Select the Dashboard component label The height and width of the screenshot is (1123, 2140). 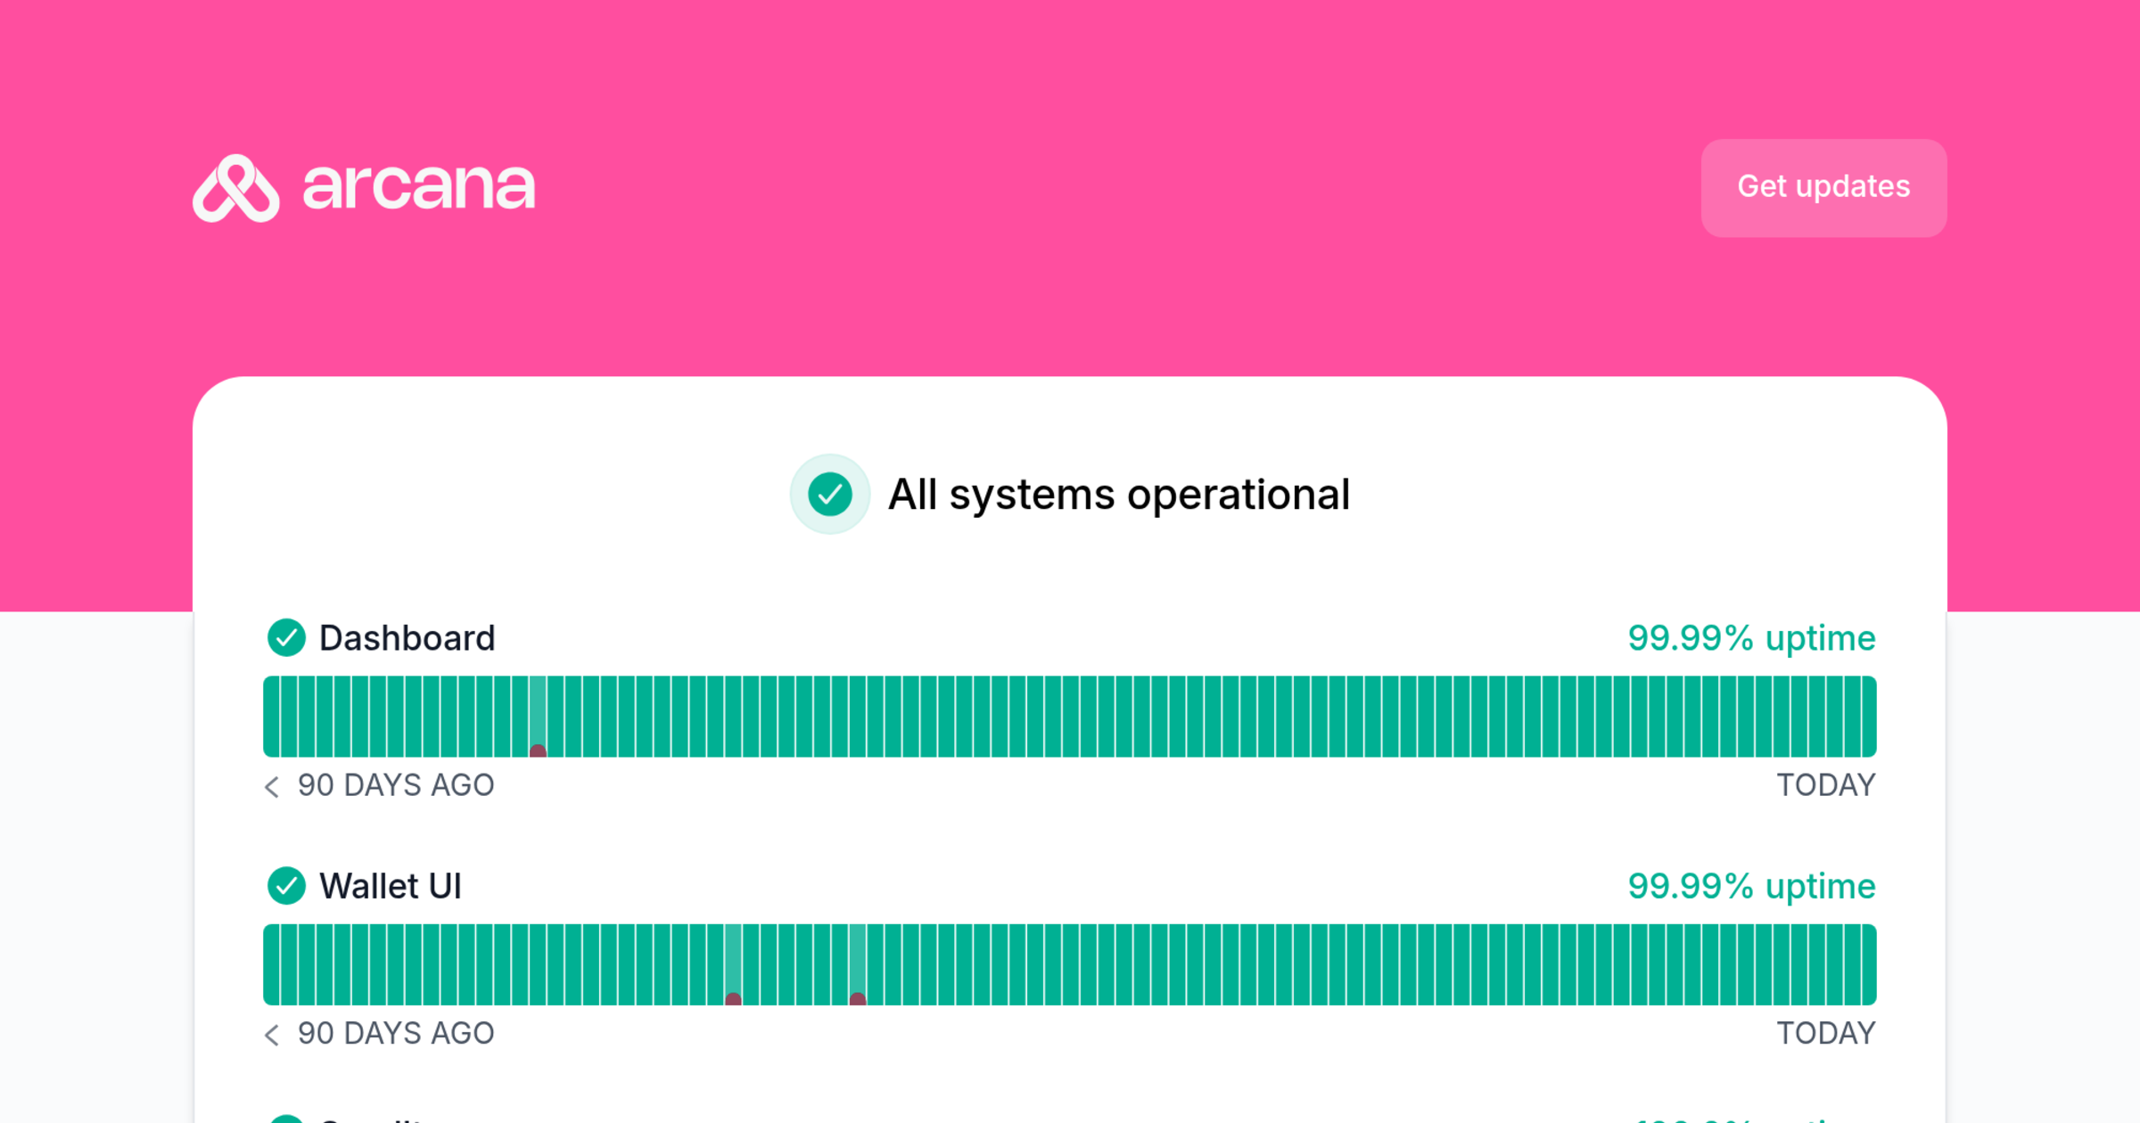407,638
